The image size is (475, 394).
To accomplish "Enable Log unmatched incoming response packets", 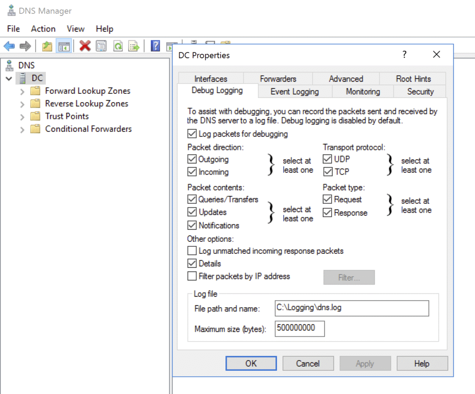I will pyautogui.click(x=192, y=251).
